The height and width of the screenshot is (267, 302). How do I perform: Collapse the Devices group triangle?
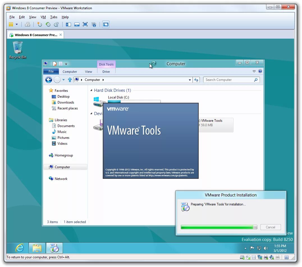(x=91, y=114)
